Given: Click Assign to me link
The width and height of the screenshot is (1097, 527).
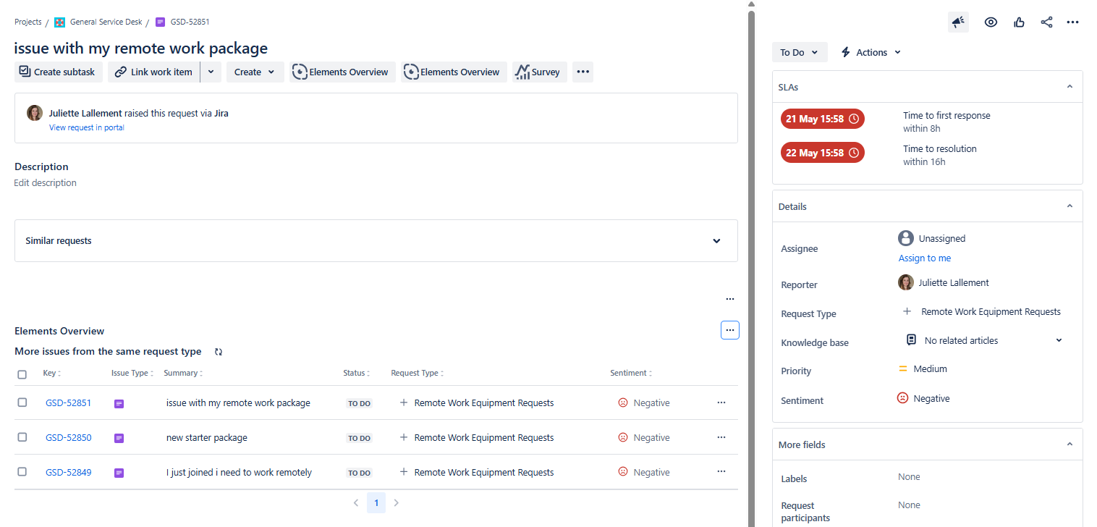Looking at the screenshot, I should (x=924, y=258).
